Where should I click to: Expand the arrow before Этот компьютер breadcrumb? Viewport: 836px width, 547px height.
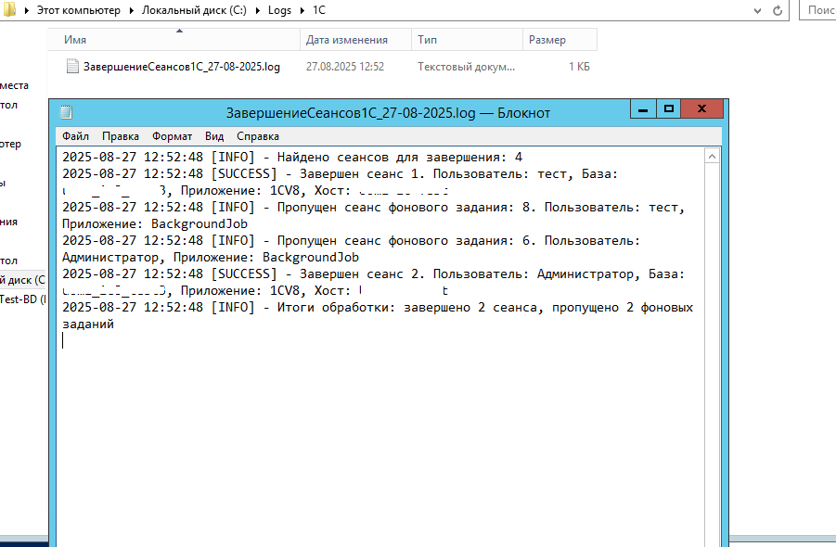tap(26, 10)
